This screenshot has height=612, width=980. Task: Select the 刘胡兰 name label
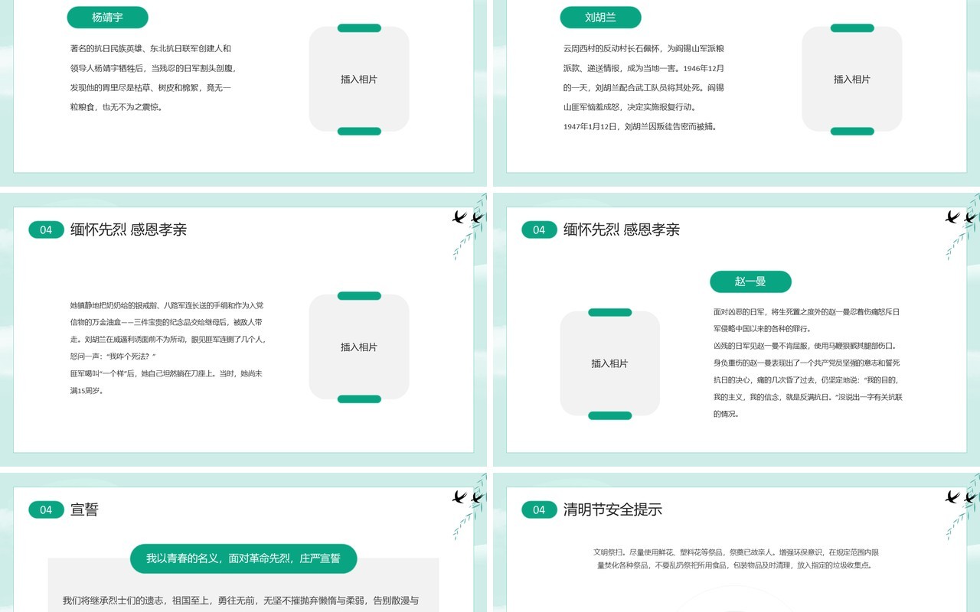click(600, 17)
